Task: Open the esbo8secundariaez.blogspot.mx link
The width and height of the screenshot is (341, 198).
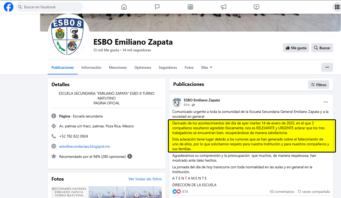Action: [x=85, y=146]
